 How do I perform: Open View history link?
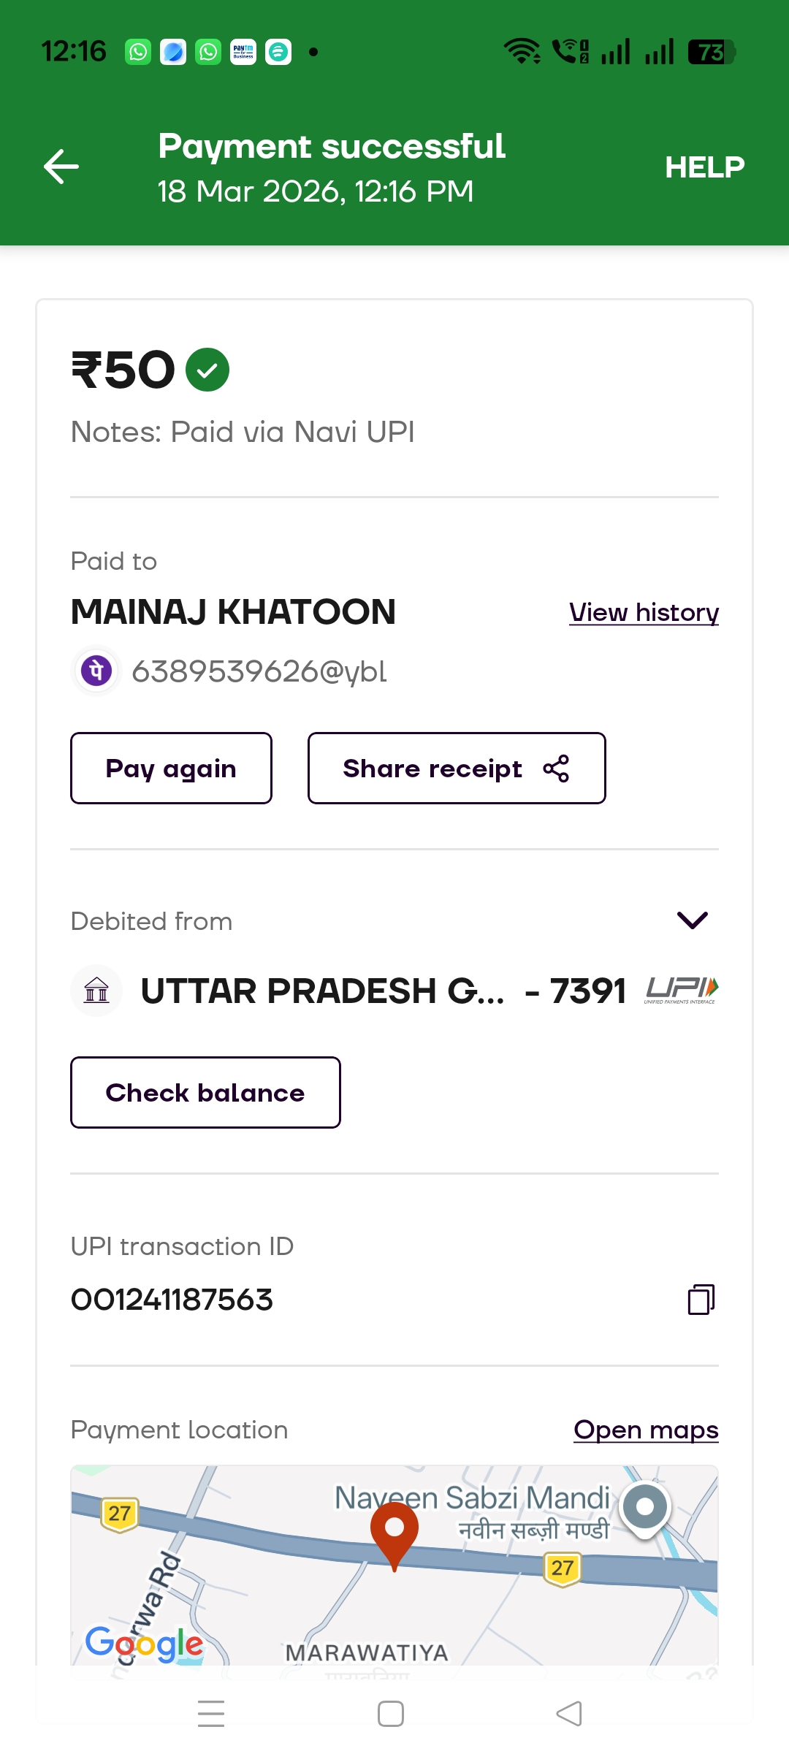click(644, 612)
